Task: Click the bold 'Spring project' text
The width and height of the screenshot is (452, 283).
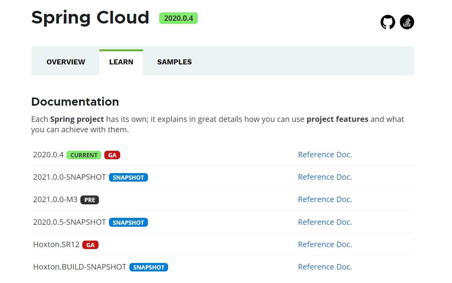Action: click(77, 119)
